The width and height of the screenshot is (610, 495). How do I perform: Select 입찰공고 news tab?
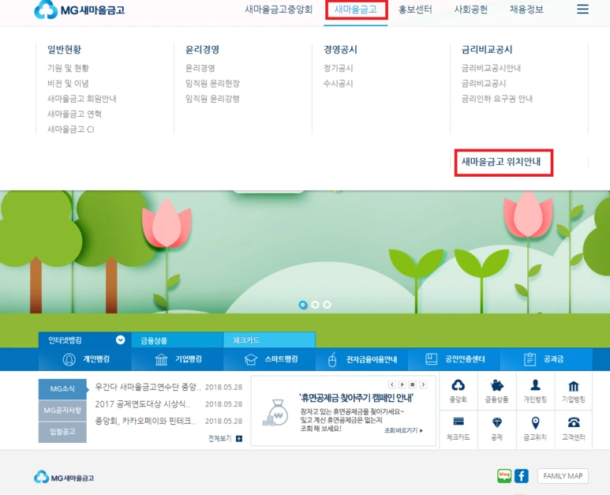click(x=62, y=432)
